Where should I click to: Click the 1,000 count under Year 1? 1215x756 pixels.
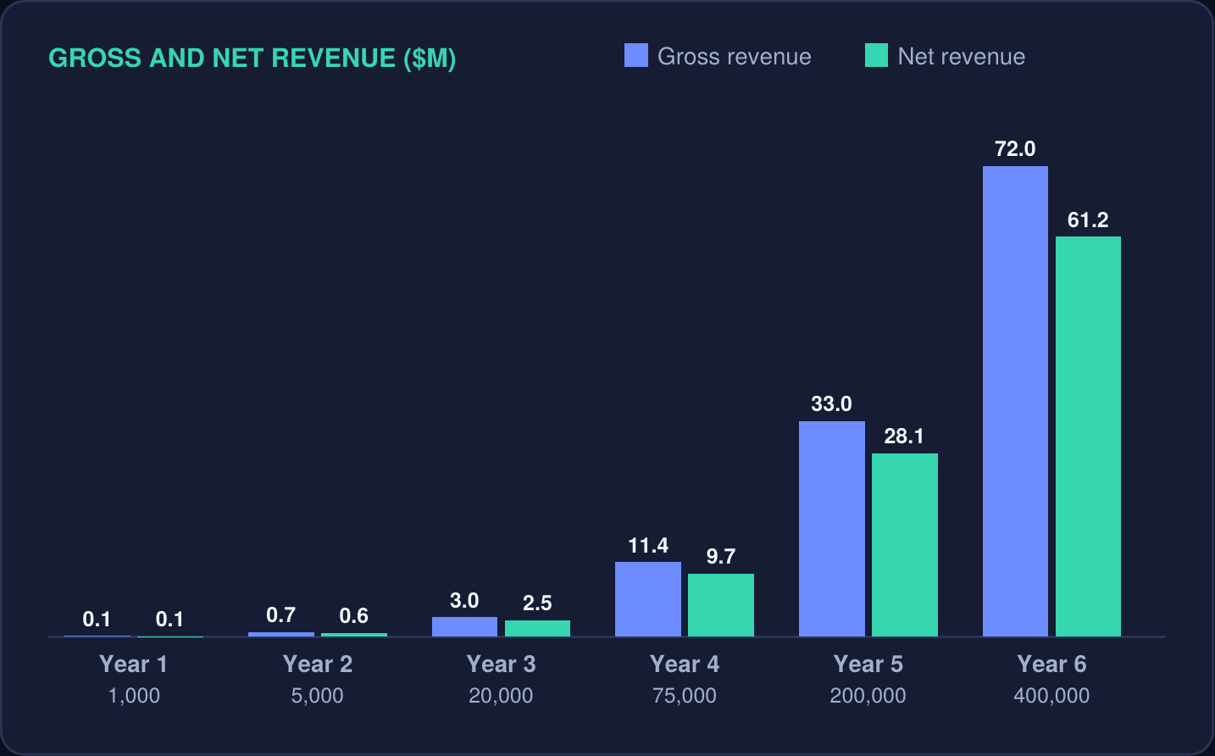click(x=134, y=696)
